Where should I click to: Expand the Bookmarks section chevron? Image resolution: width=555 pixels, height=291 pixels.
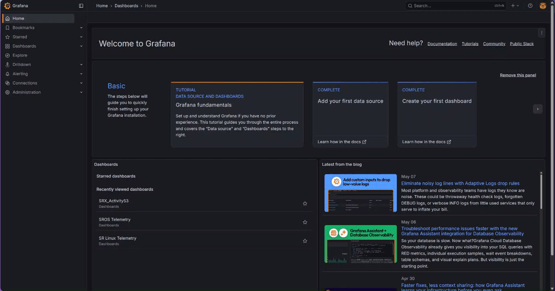(x=81, y=28)
